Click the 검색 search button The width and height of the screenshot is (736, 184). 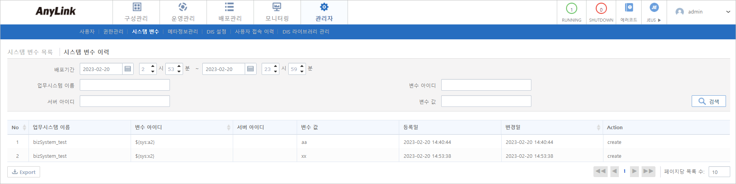pos(709,101)
